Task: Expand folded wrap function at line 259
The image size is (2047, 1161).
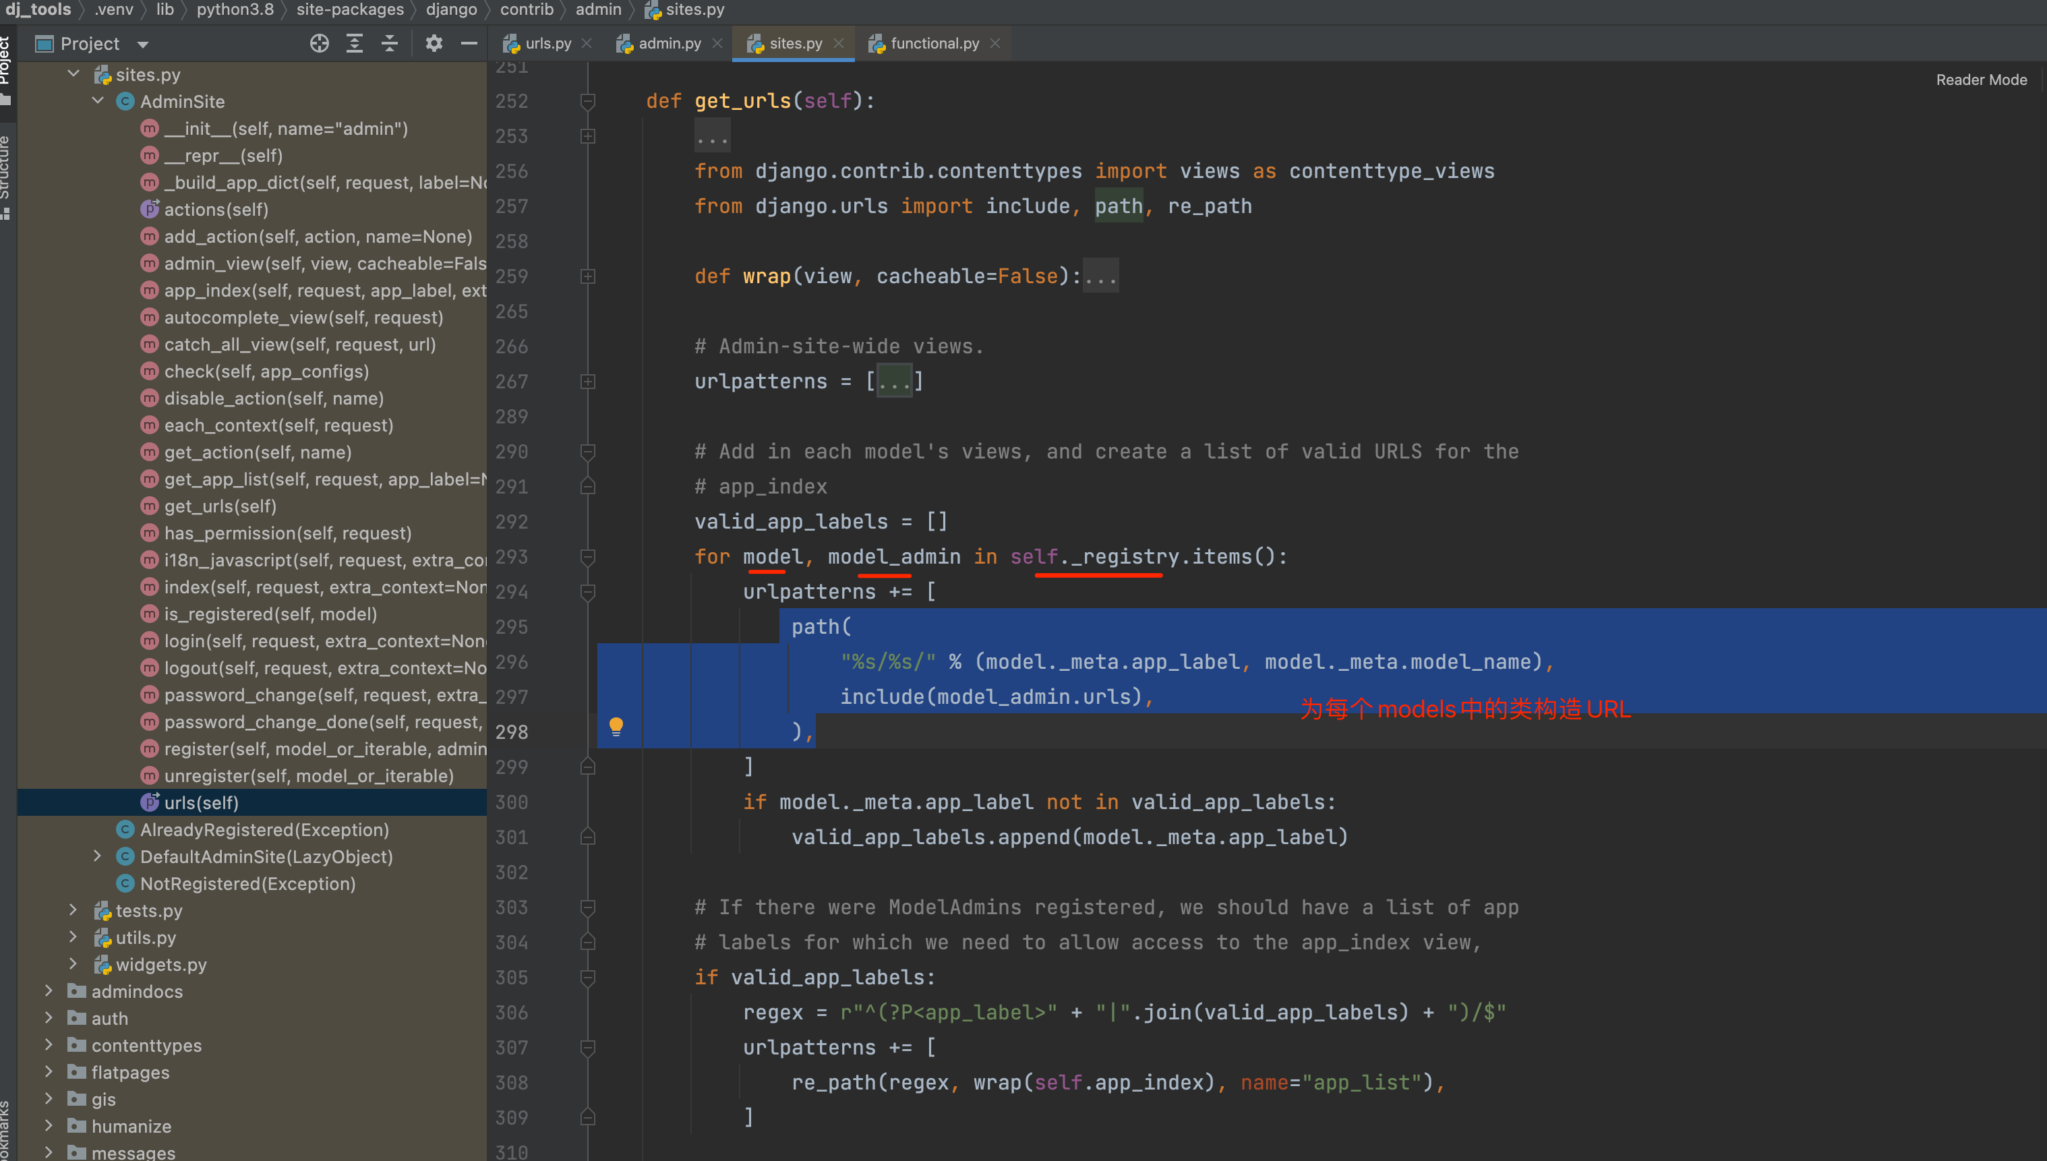Action: tap(588, 276)
